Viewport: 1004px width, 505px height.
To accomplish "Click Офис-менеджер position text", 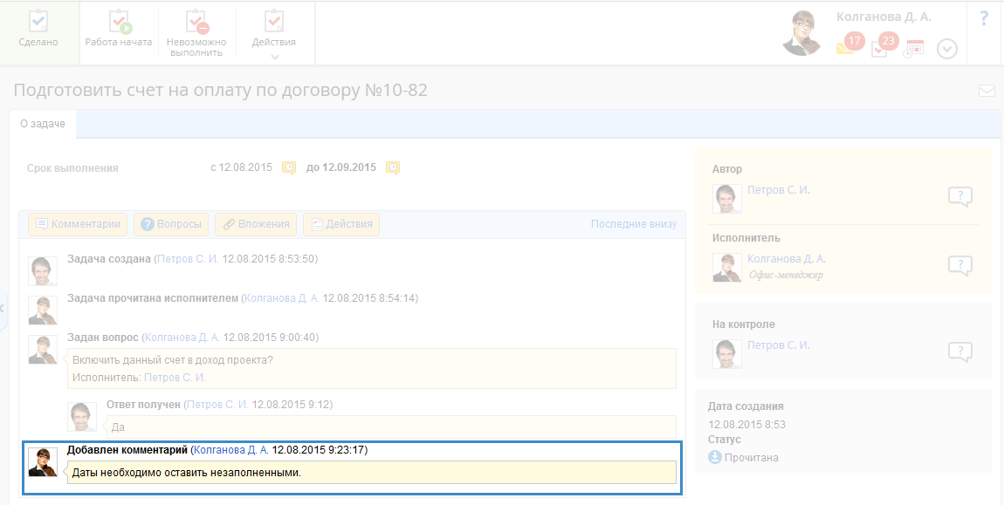I will point(786,275).
